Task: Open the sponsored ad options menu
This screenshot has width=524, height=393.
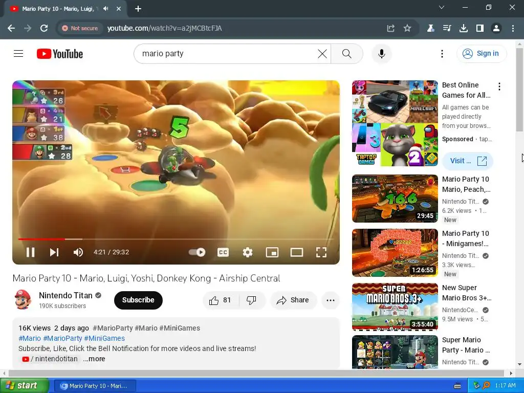Action: coord(499,86)
